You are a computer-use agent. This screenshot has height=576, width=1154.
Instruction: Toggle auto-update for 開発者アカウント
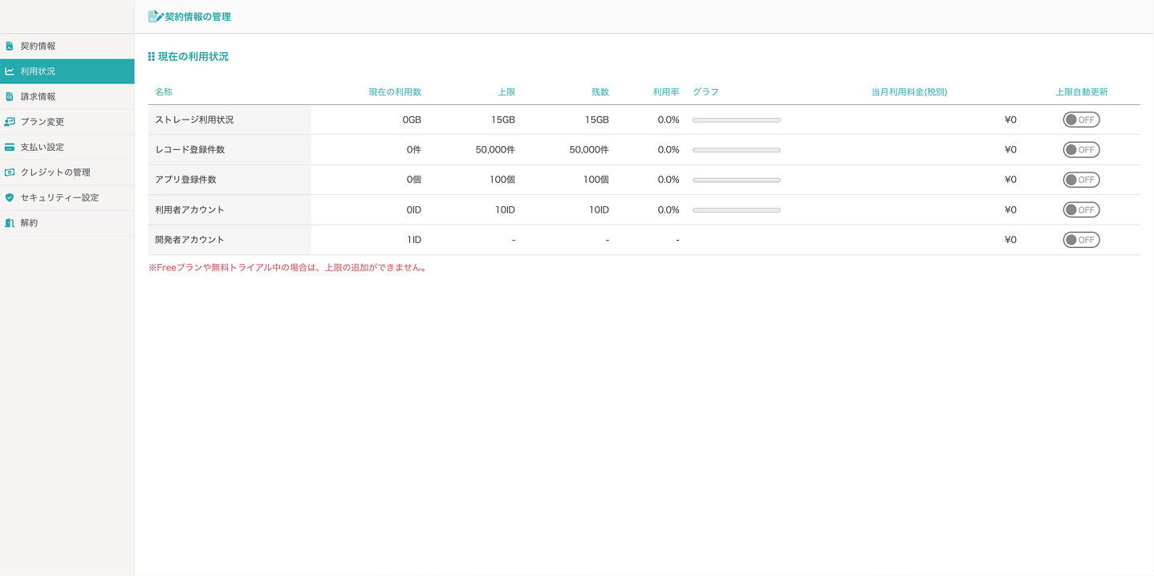point(1081,240)
